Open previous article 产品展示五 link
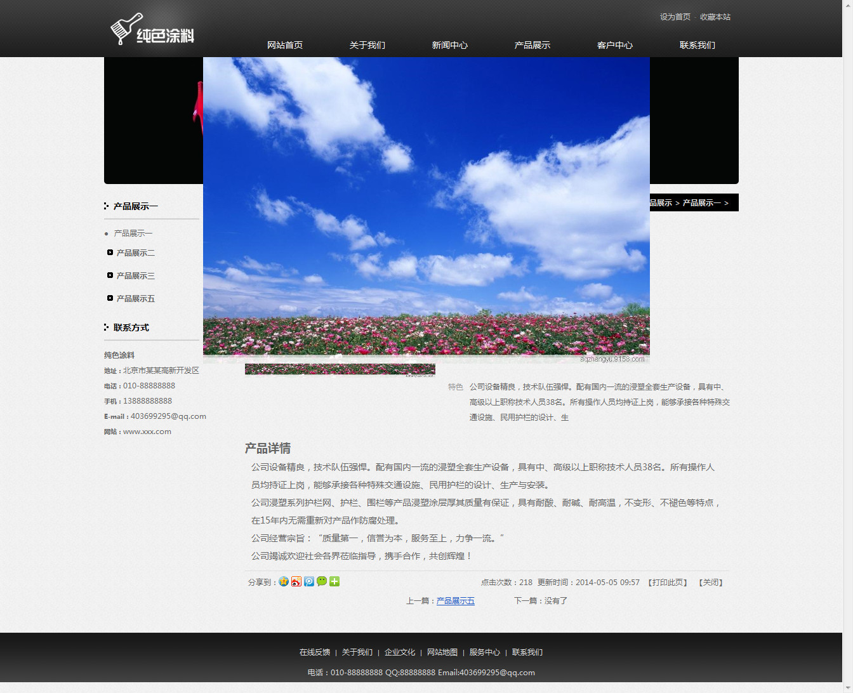The height and width of the screenshot is (693, 853). click(x=456, y=601)
